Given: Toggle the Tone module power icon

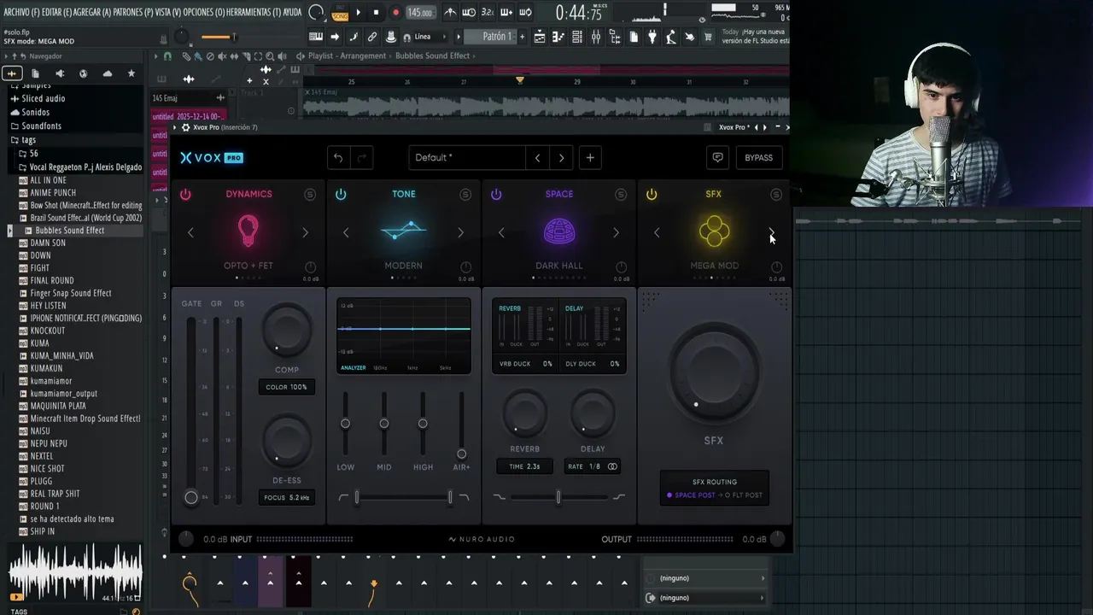Looking at the screenshot, I should pos(341,195).
